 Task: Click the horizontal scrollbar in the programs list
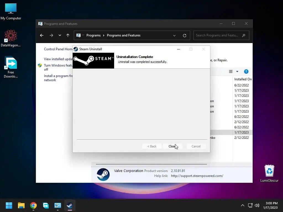point(151,164)
